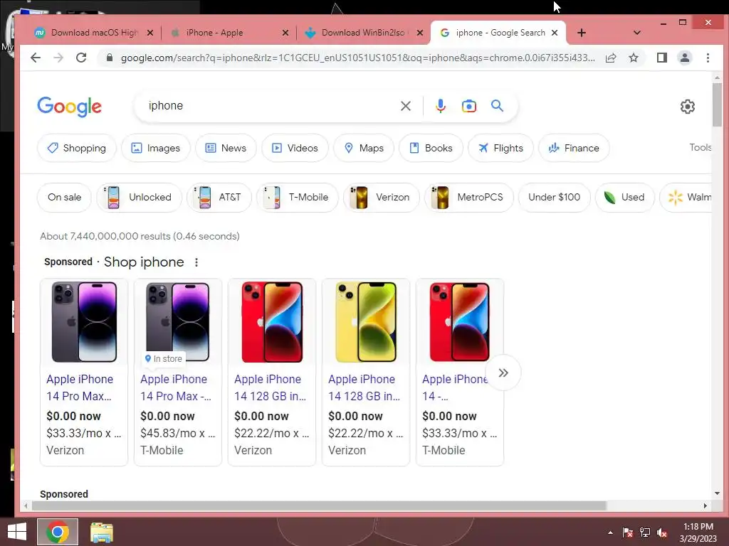Click Chrome icon in the taskbar
Viewport: 729px width, 546px height.
57,532
